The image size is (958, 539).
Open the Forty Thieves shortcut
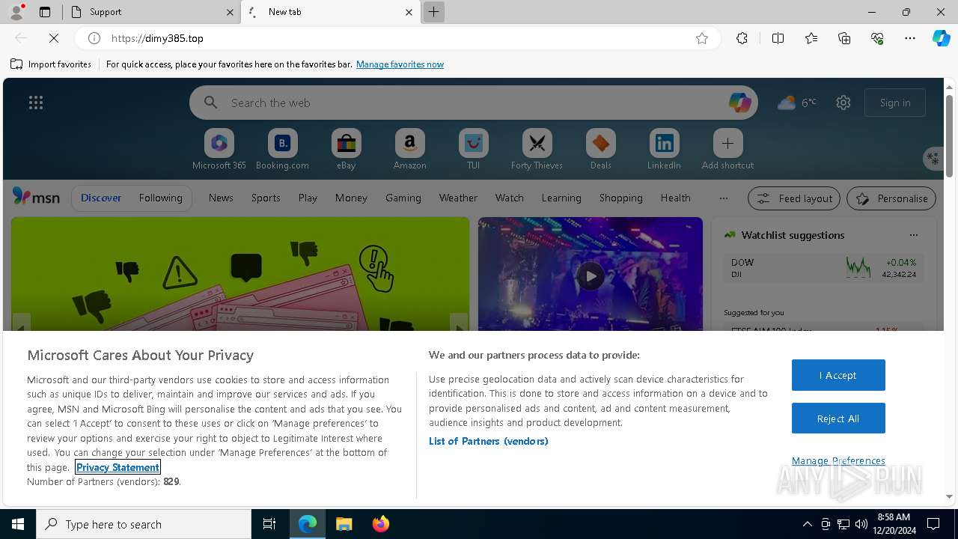tap(537, 149)
